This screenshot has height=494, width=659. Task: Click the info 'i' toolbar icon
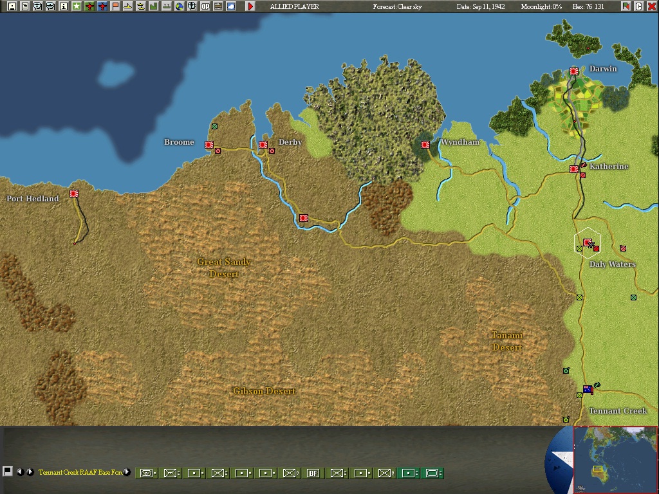(x=64, y=6)
